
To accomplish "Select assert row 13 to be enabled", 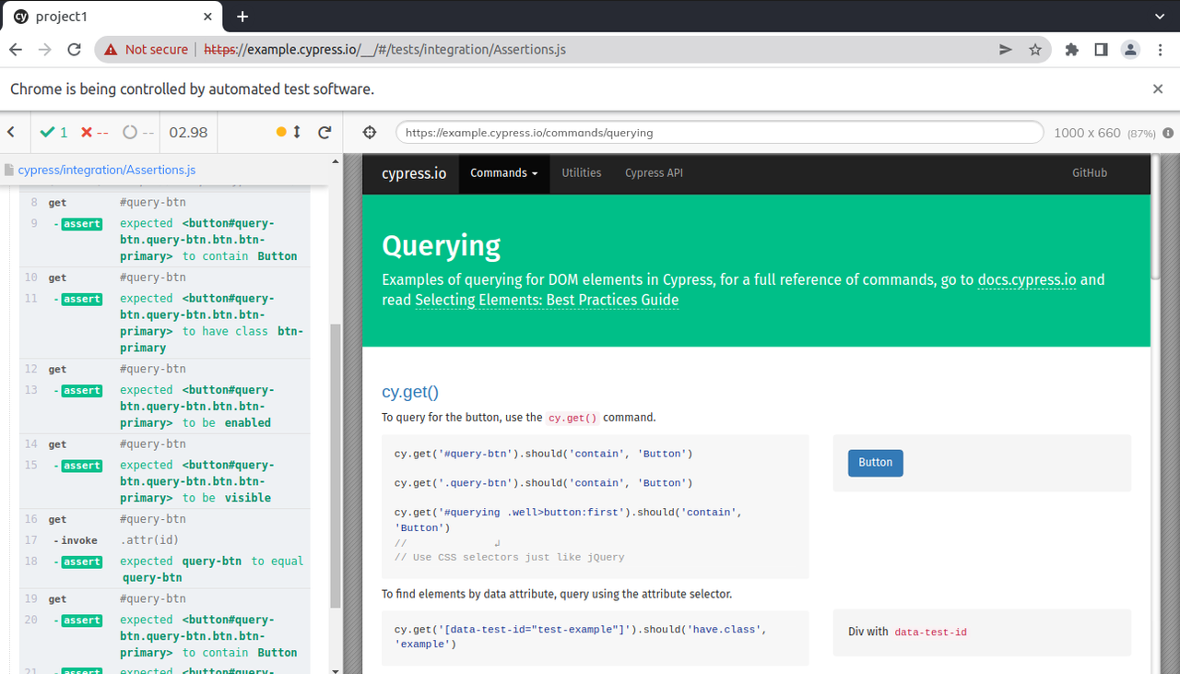I will (164, 407).
